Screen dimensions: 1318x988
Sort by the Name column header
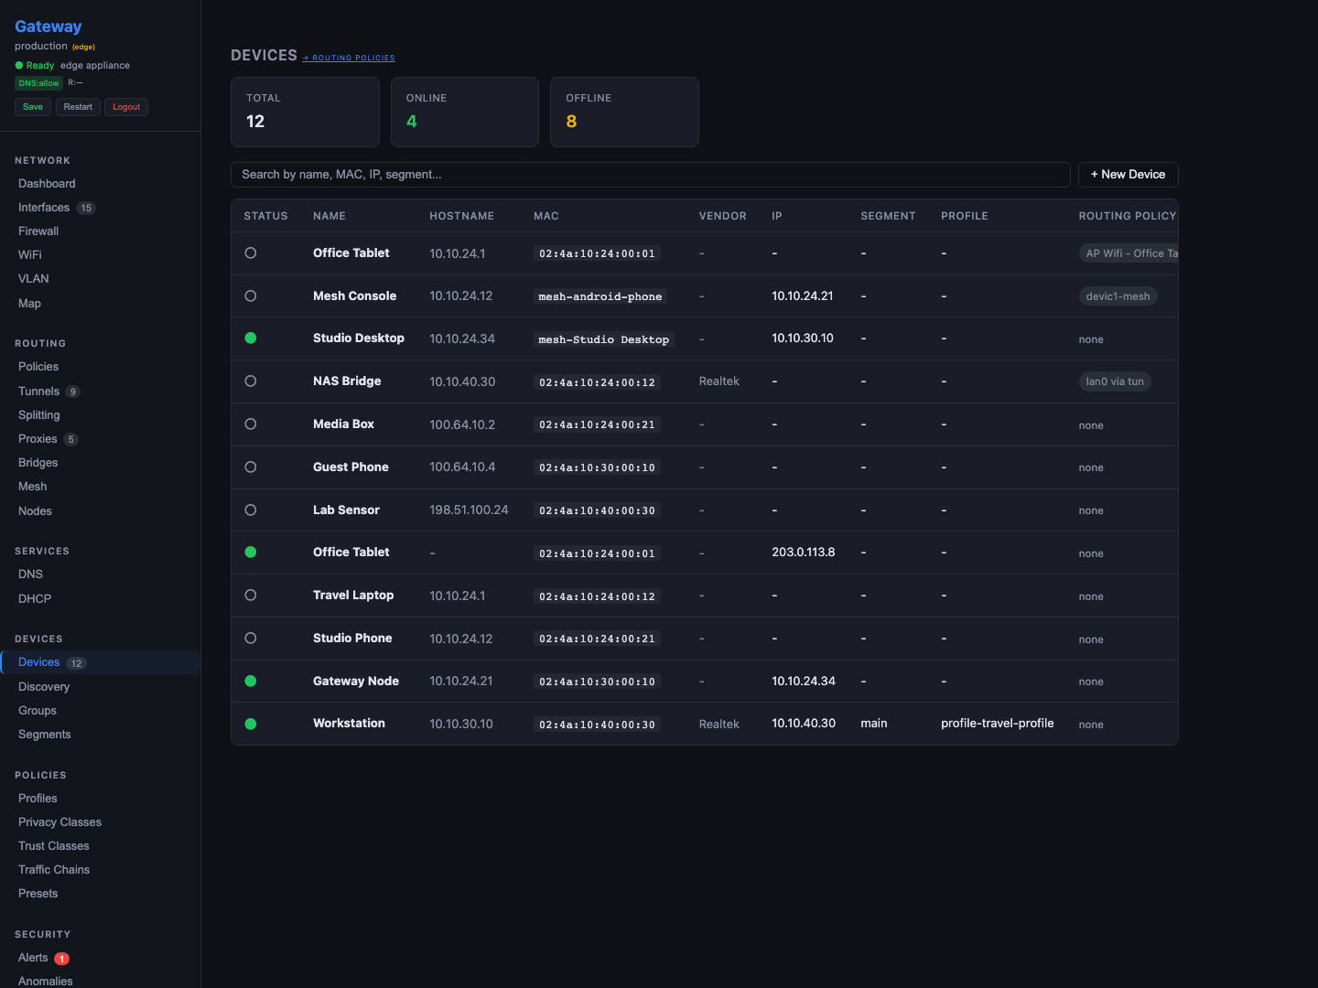coord(329,216)
